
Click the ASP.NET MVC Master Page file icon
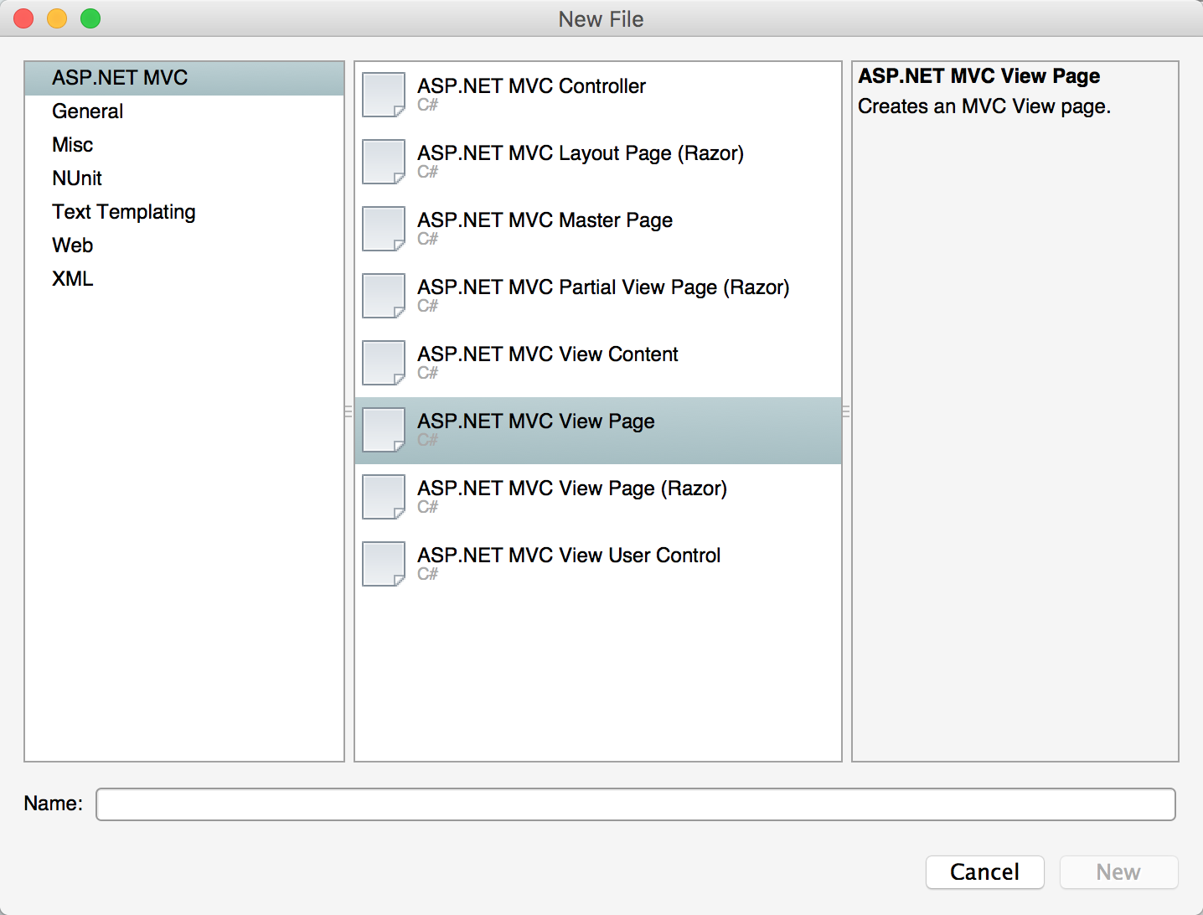click(x=384, y=229)
